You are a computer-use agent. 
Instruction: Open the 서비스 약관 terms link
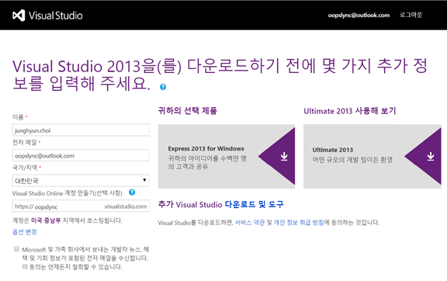click(250, 222)
